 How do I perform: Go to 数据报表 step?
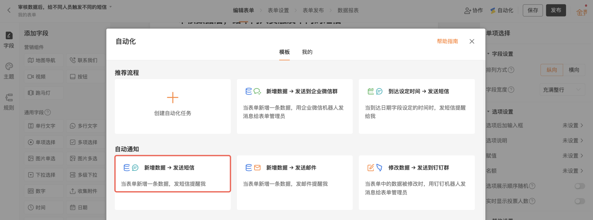point(348,10)
